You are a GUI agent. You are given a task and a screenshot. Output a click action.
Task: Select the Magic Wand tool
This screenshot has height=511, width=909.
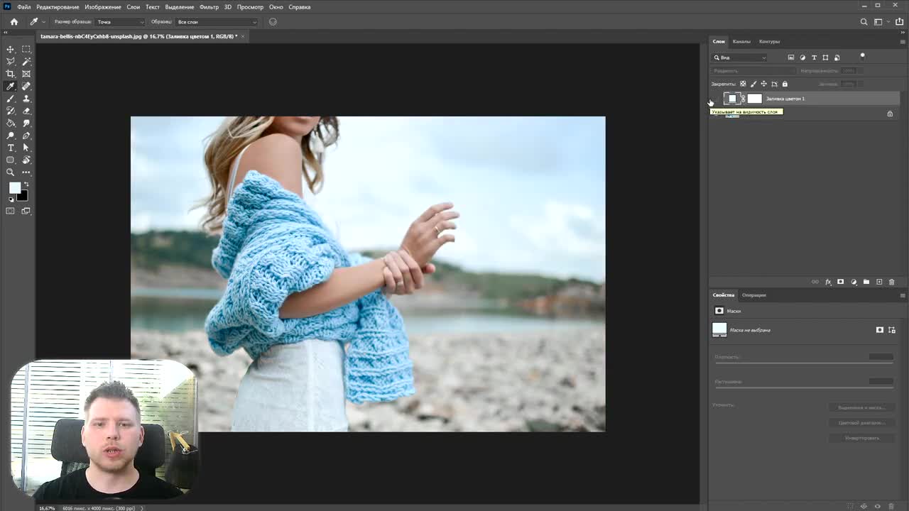(x=26, y=62)
